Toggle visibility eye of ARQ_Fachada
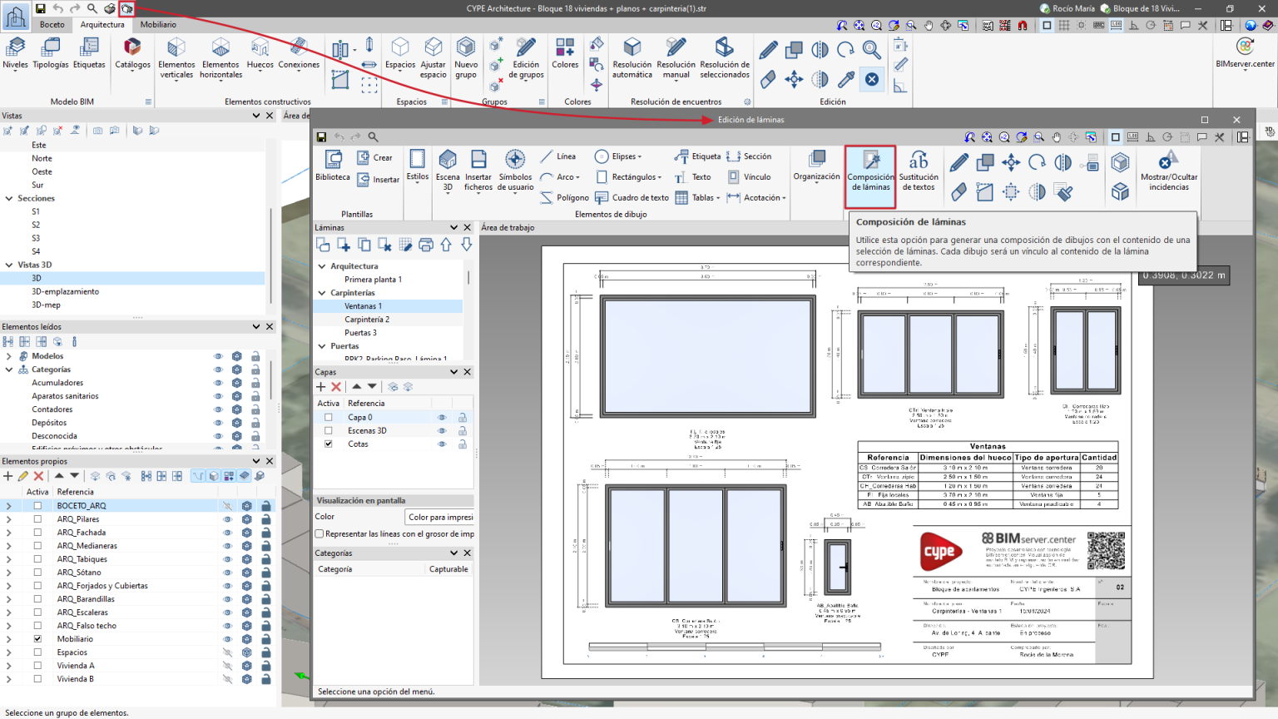This screenshot has width=1278, height=719. (227, 533)
